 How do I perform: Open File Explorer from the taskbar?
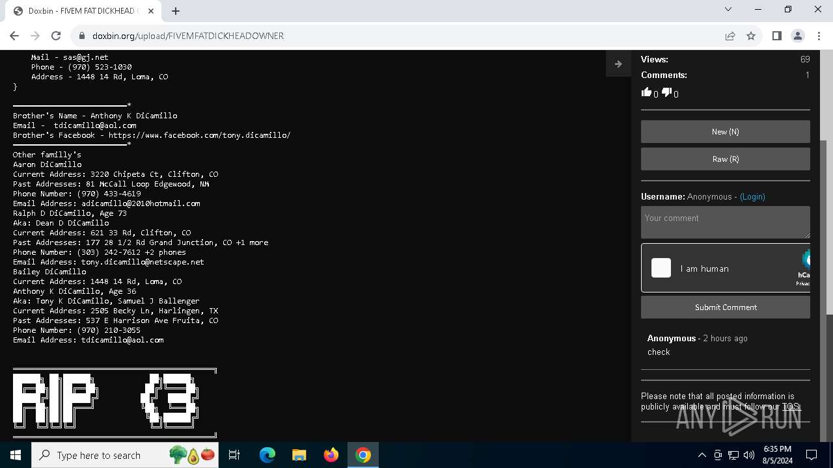[299, 455]
